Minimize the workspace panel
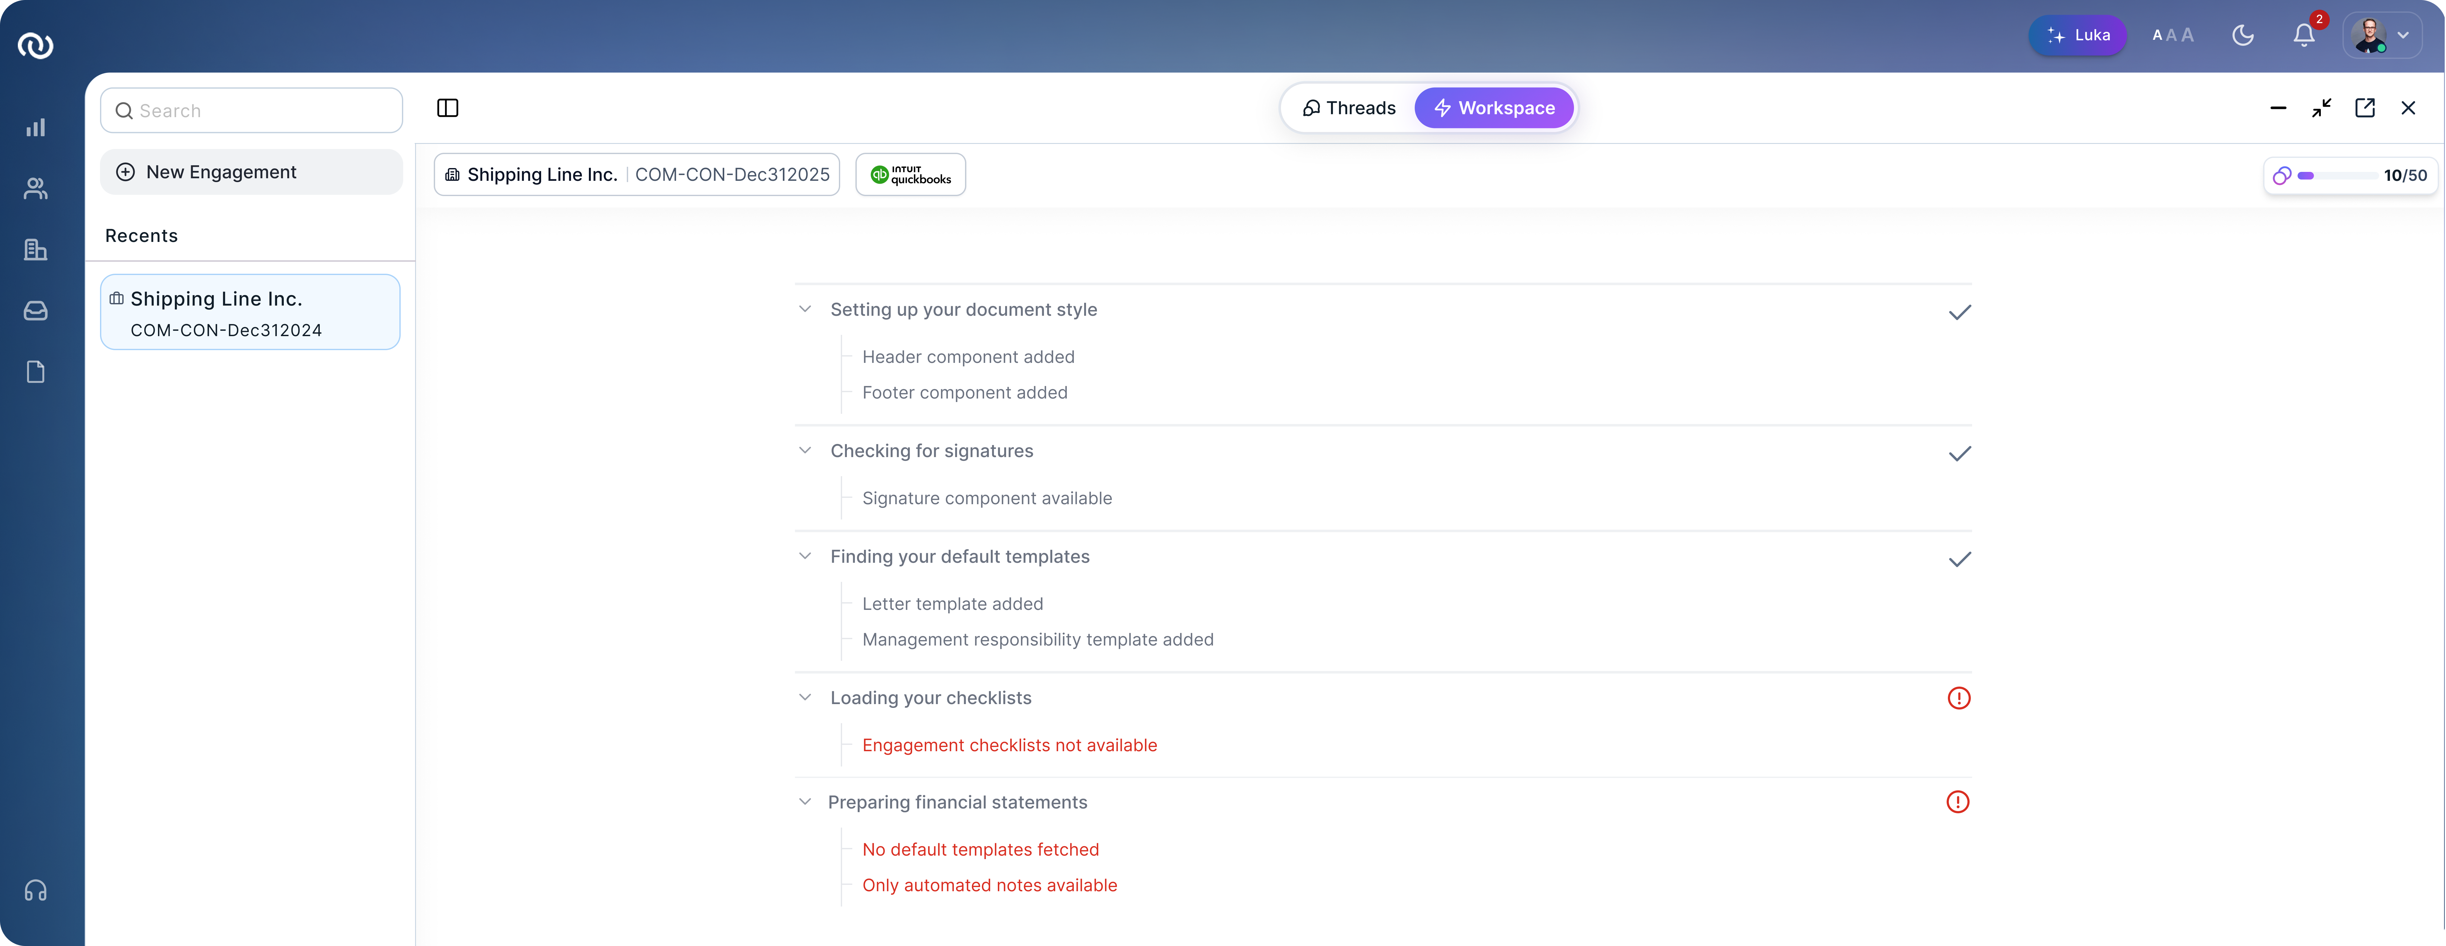The image size is (2446, 946). [x=2278, y=108]
